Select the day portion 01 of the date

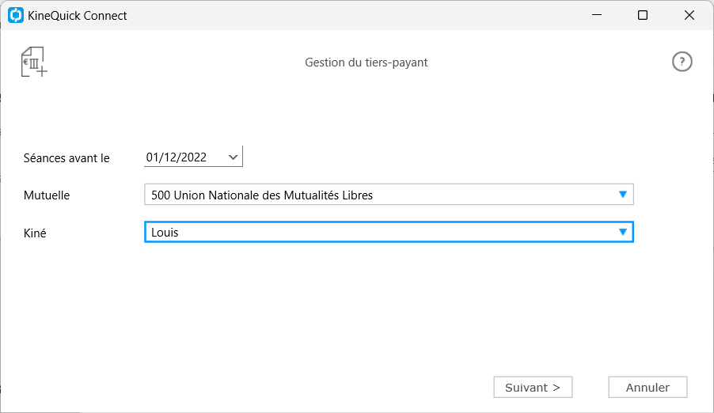coord(152,157)
